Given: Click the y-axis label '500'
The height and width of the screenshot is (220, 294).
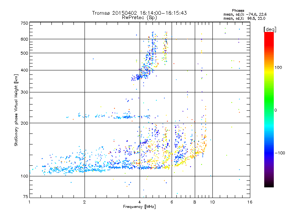Looking at the screenshot, I should [x=24, y=53].
